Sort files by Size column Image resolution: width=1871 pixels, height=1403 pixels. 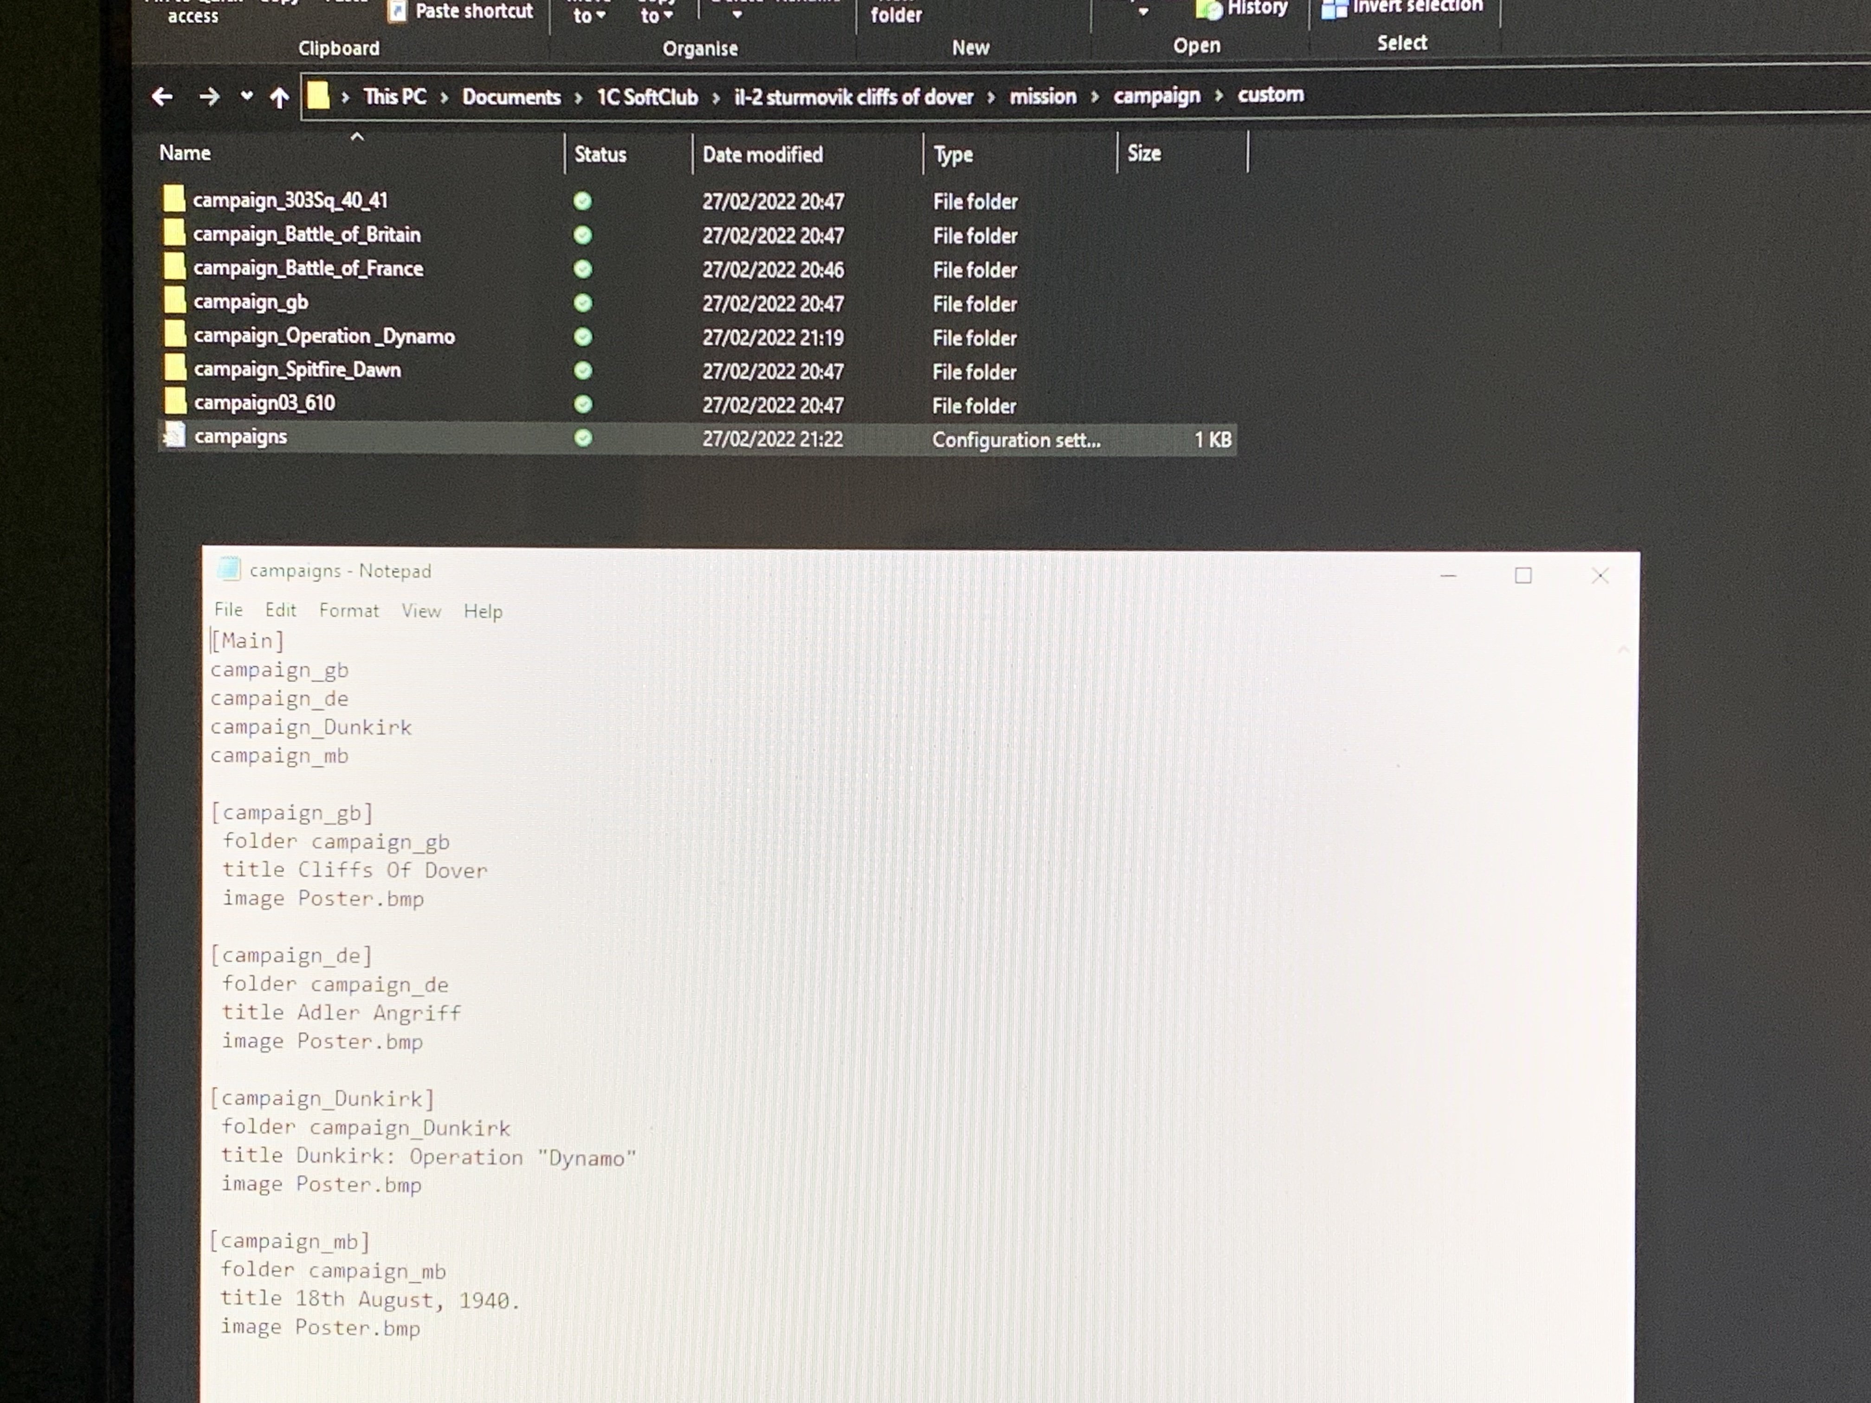pos(1143,153)
